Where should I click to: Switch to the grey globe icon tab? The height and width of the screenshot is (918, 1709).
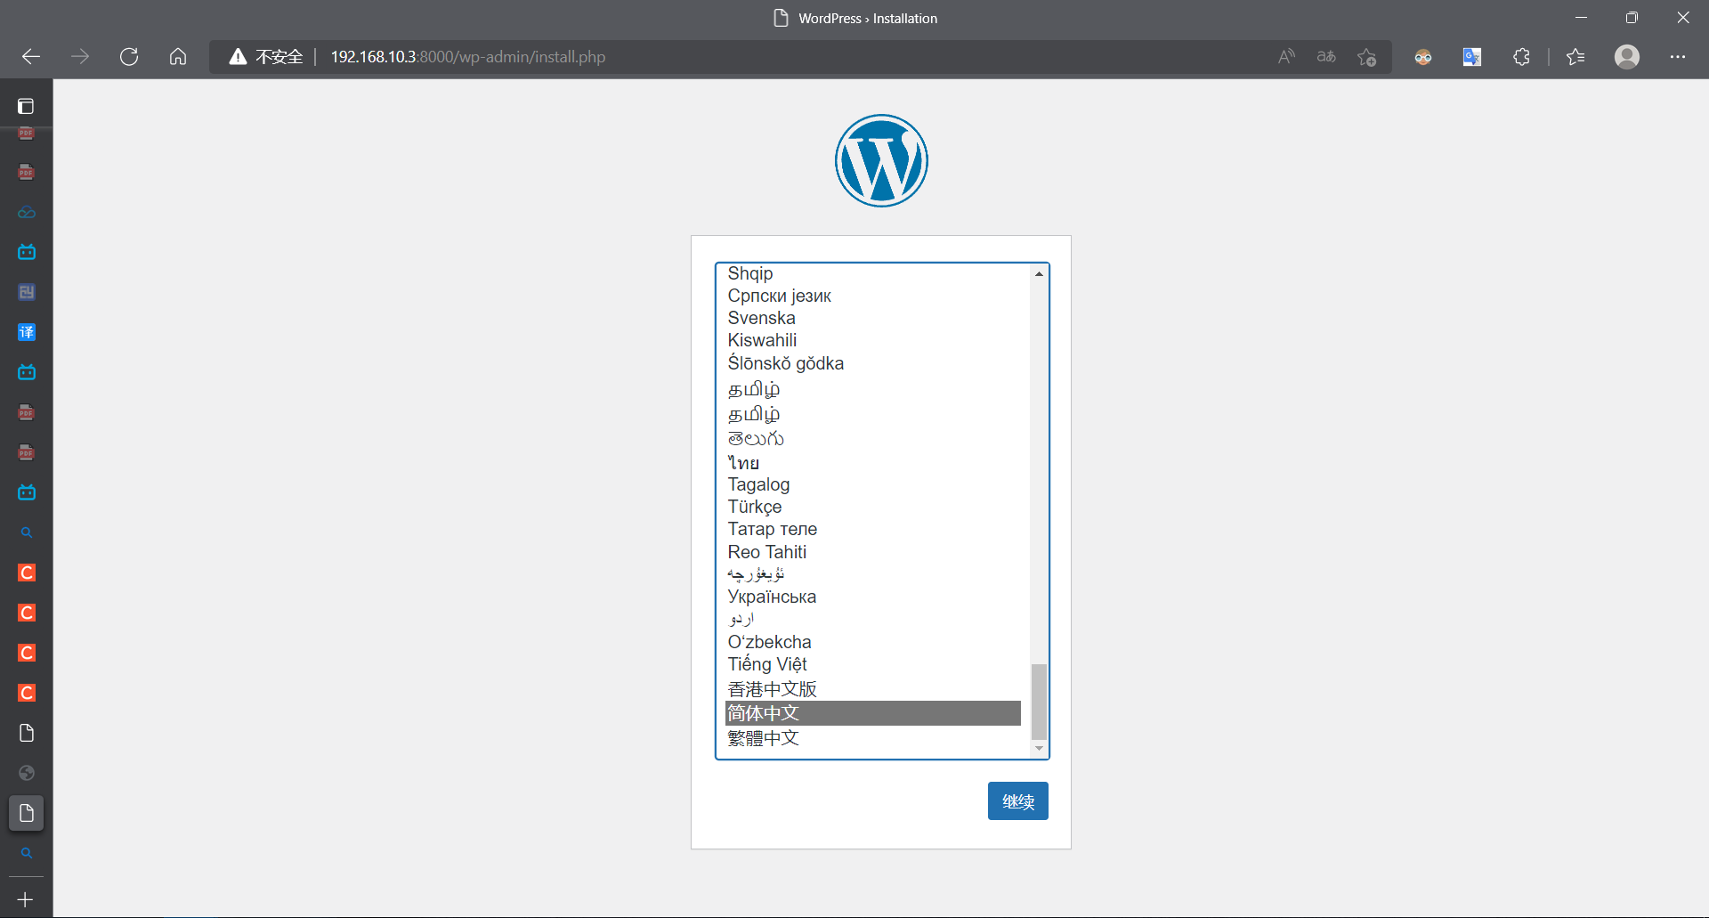point(27,773)
